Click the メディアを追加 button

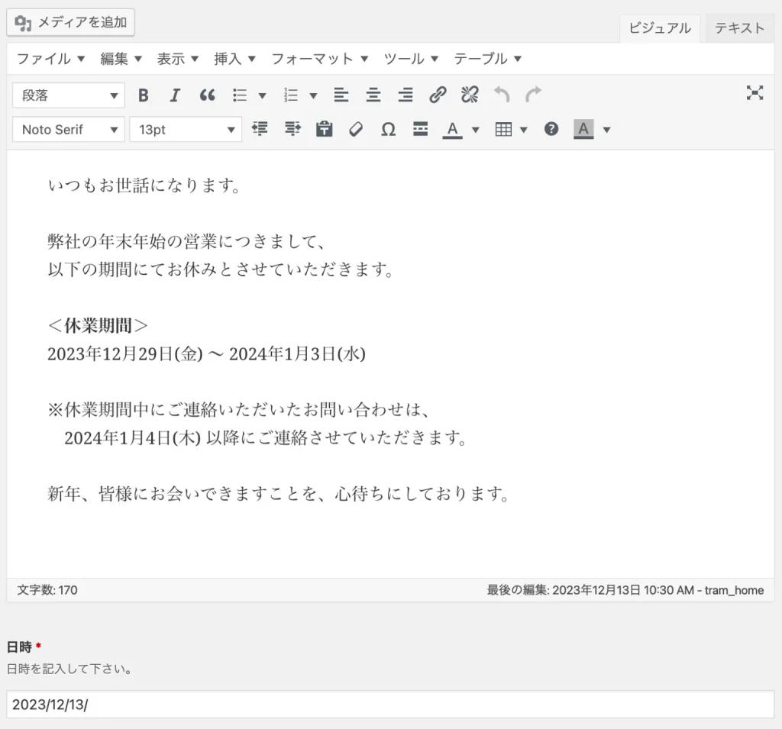(x=71, y=23)
